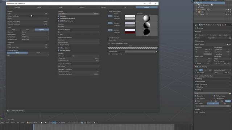Toggle File Extensions checkbox in Output panel
The height and width of the screenshot is (130, 232).
[214, 96]
